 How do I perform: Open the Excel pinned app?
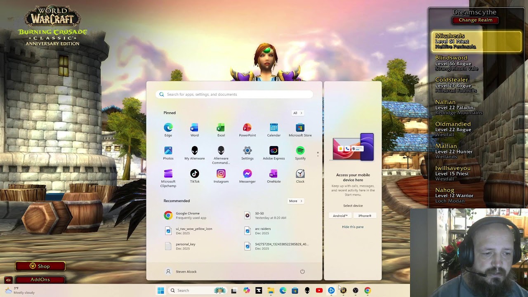tap(221, 130)
